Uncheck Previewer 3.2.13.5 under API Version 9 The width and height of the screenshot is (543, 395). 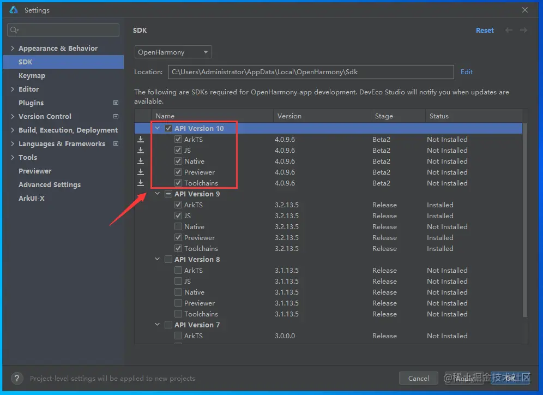pyautogui.click(x=178, y=237)
